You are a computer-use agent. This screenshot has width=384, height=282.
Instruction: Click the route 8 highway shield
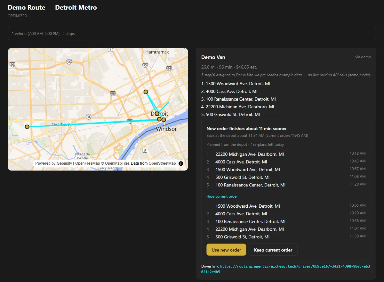pos(110,50)
